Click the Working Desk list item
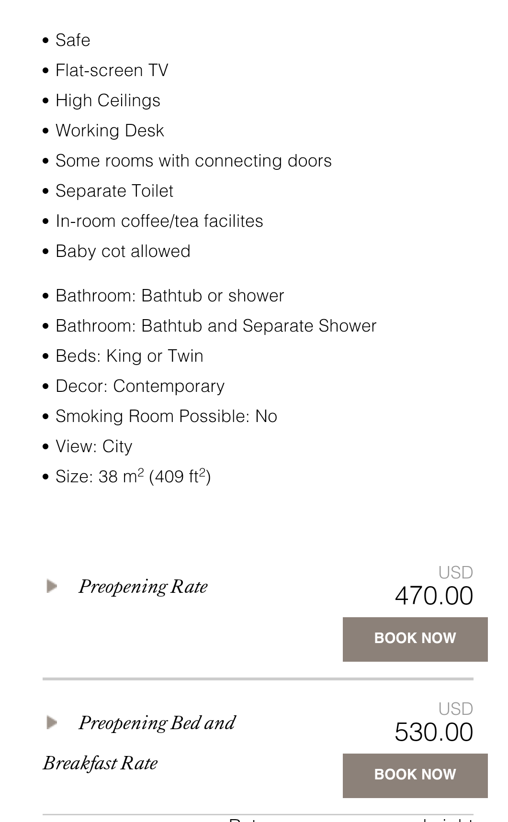Viewport: 508px width, 822px height. tap(110, 131)
